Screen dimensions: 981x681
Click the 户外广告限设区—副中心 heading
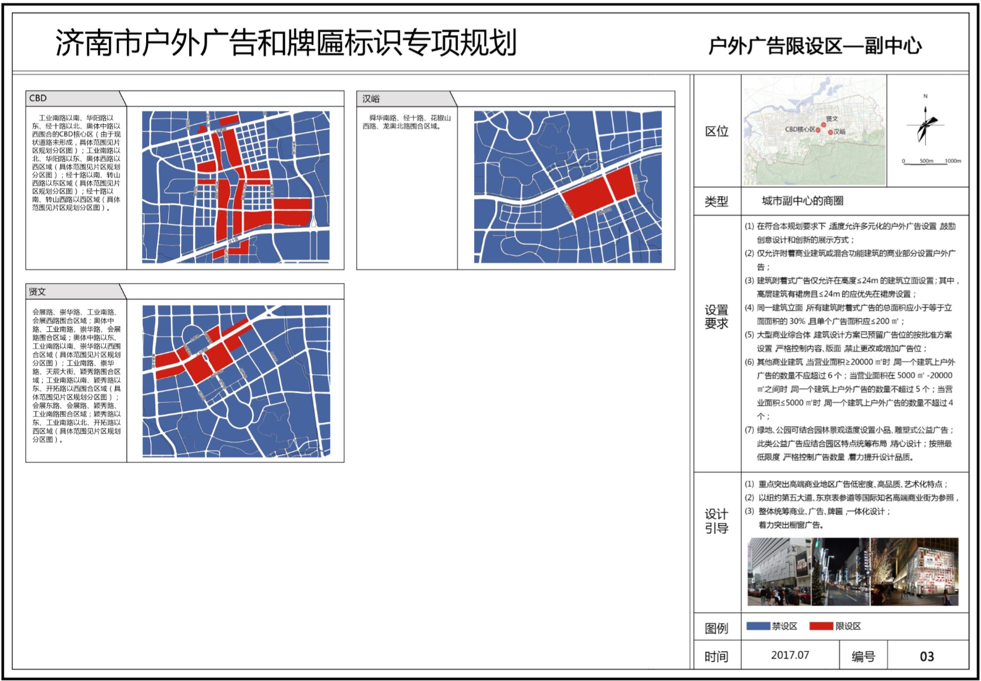coord(814,46)
